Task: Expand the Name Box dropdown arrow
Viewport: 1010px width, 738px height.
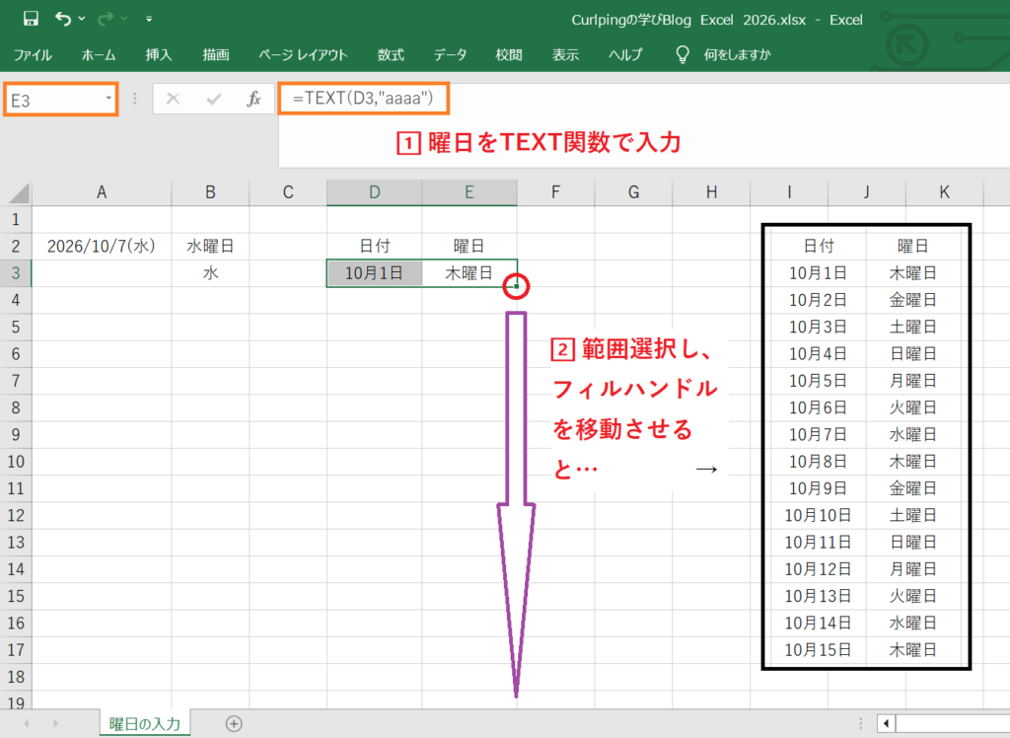Action: point(108,99)
